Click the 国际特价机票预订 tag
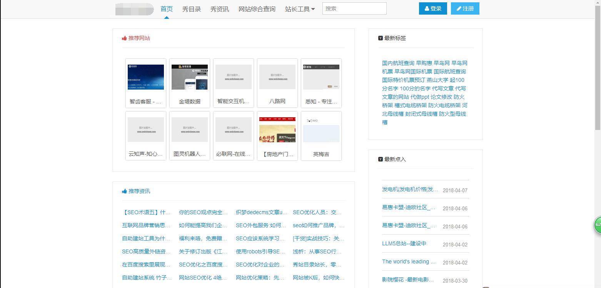 (x=404, y=80)
